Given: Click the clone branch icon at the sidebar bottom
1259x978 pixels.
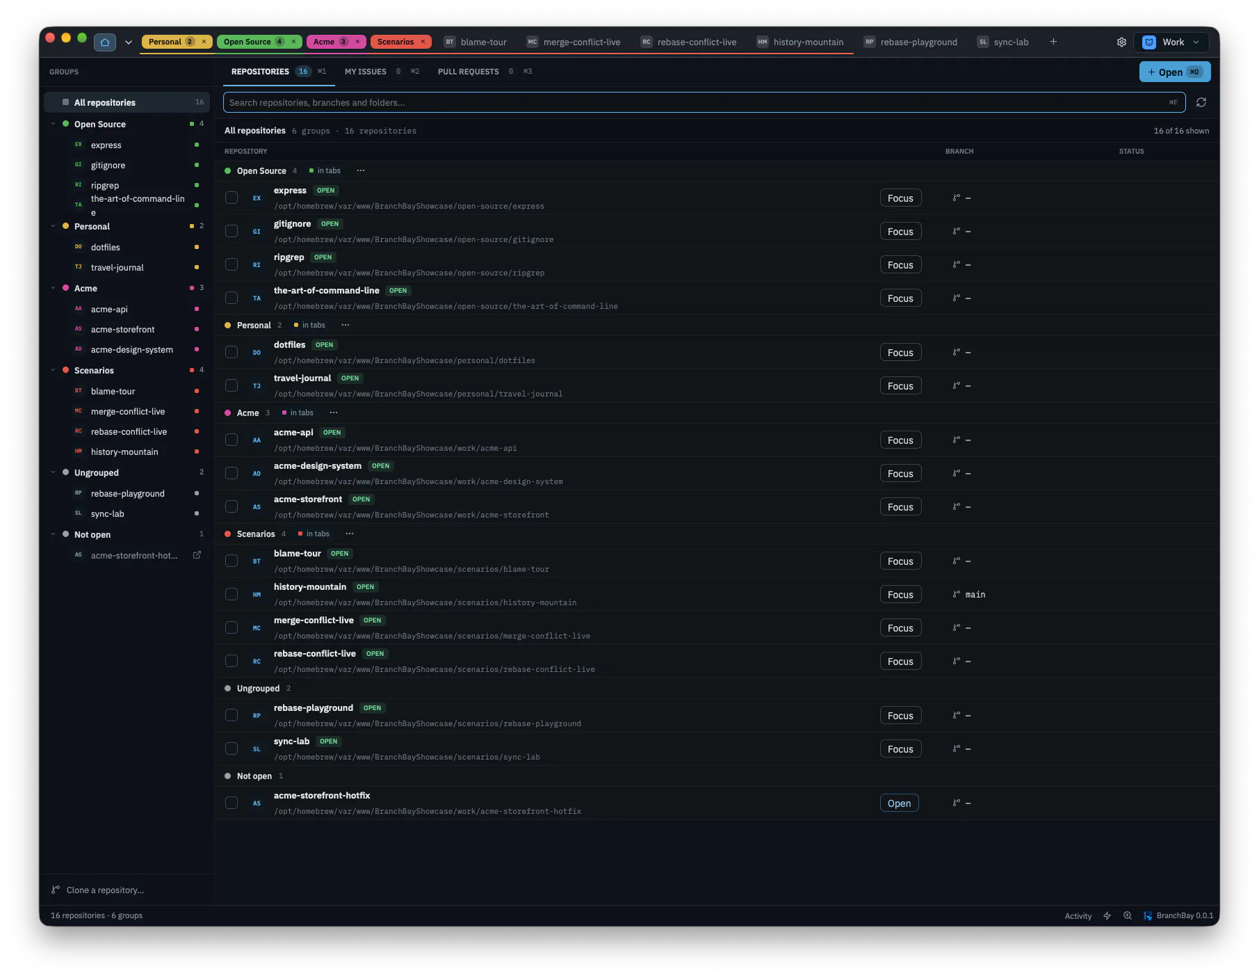Looking at the screenshot, I should click(x=56, y=890).
